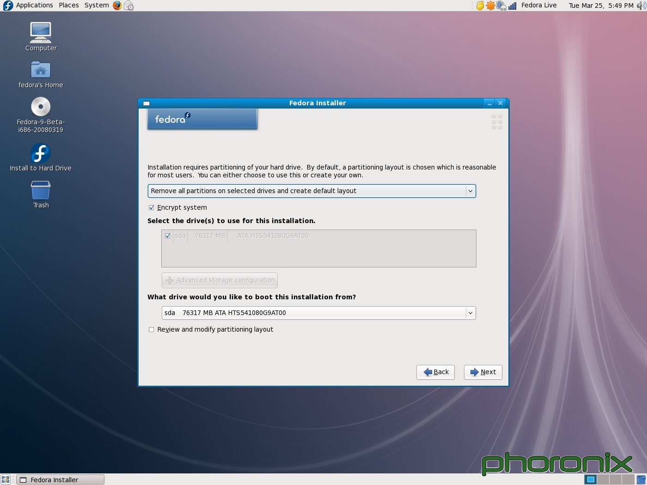This screenshot has height=485, width=647.
Task: Click the SELinux shield icon in tray
Action: (480, 6)
